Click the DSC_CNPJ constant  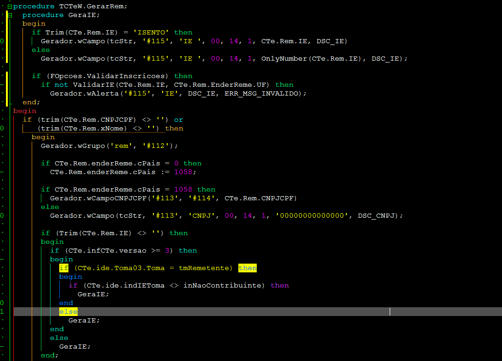pyautogui.click(x=376, y=216)
